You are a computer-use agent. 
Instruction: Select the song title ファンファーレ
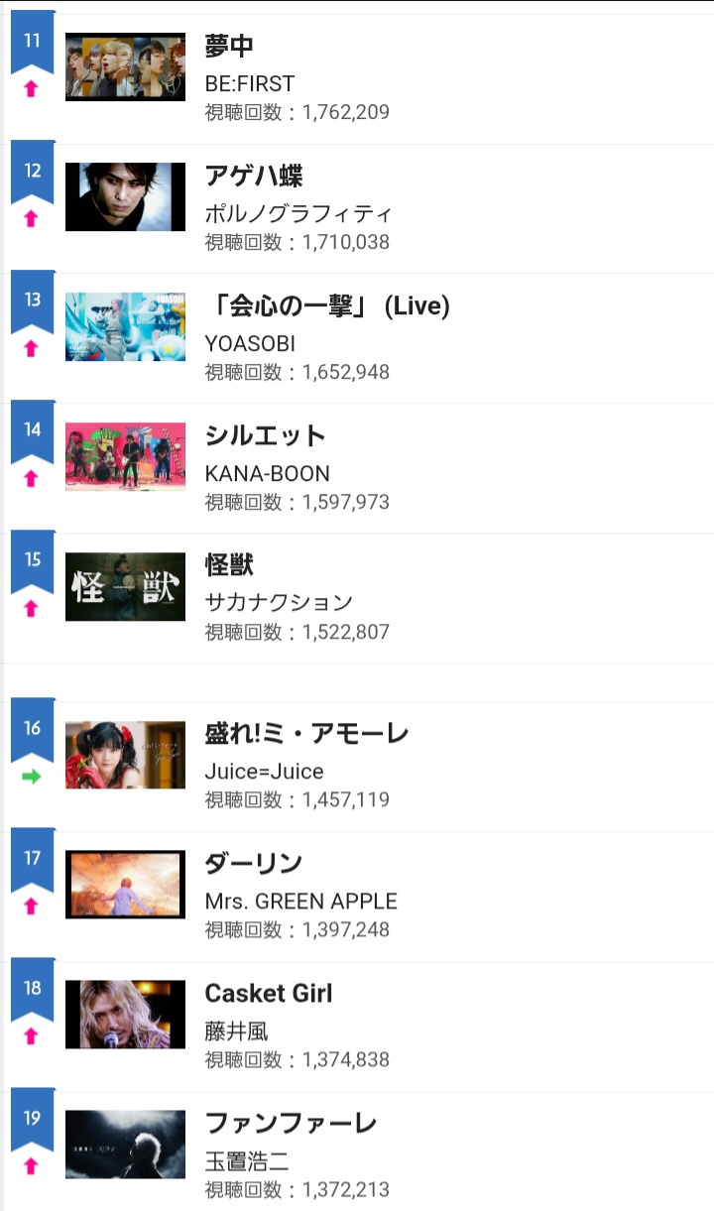click(x=291, y=1124)
